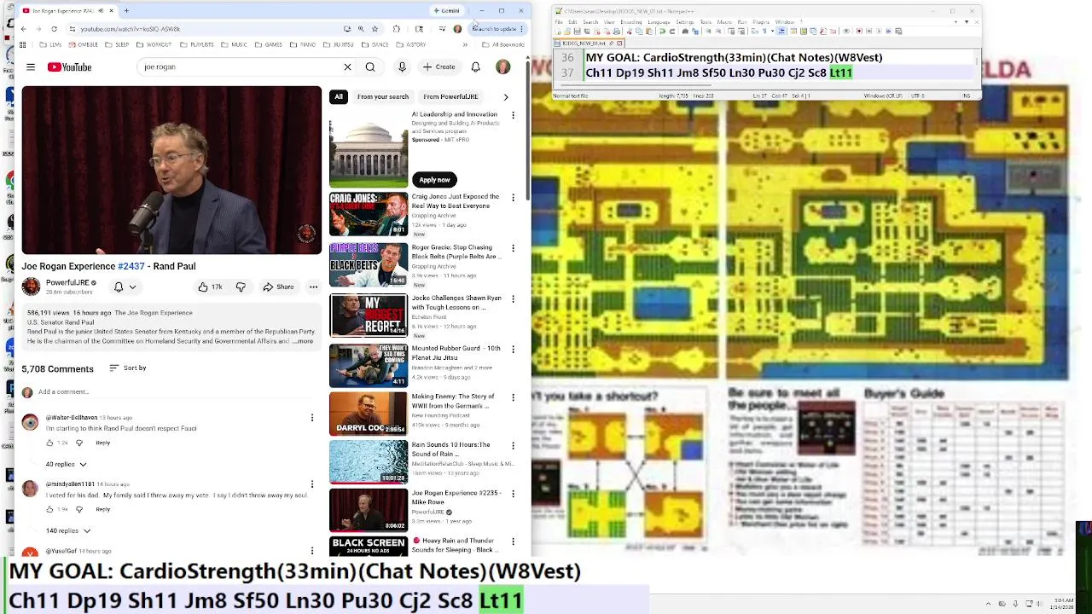Expand description with ...more
This screenshot has height=614, width=1092.
point(303,341)
